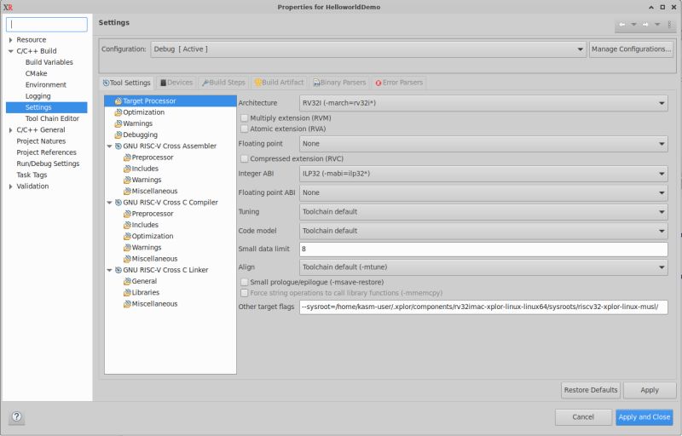
Task: Enable Multiply extension (RVM) checkbox
Action: [245, 118]
